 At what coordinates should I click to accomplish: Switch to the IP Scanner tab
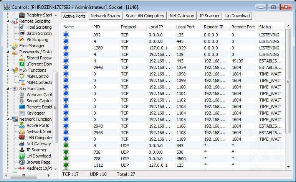point(209,16)
